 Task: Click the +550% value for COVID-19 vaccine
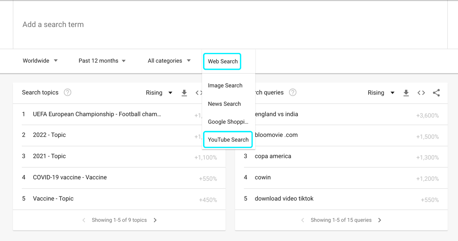(208, 178)
